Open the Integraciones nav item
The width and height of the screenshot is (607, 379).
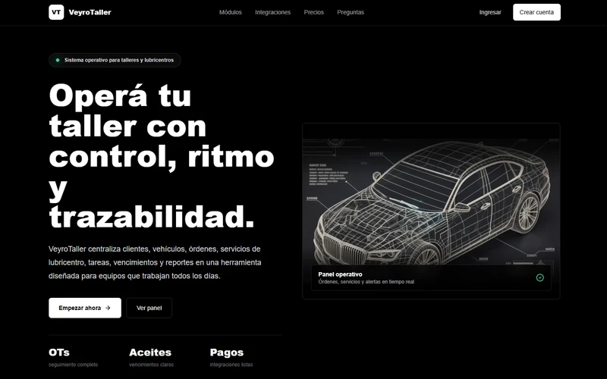[x=272, y=12]
